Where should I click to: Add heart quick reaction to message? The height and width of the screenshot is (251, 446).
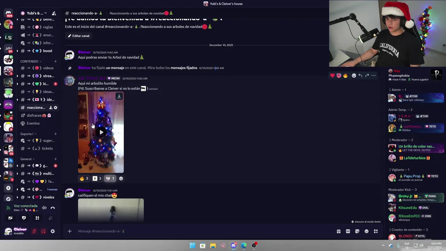332,75
